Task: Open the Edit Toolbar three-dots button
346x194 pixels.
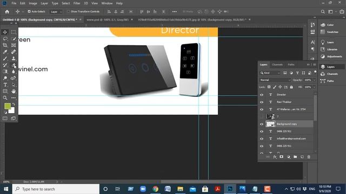Action: click(14, 98)
